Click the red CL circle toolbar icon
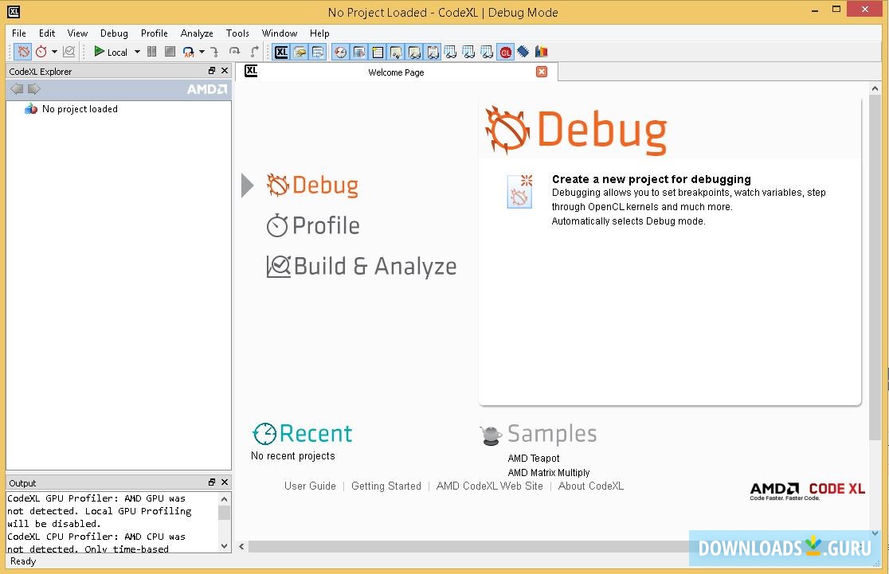Image resolution: width=889 pixels, height=574 pixels. click(505, 52)
